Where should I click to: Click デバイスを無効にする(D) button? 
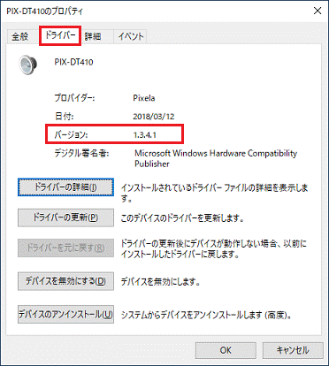[65, 281]
